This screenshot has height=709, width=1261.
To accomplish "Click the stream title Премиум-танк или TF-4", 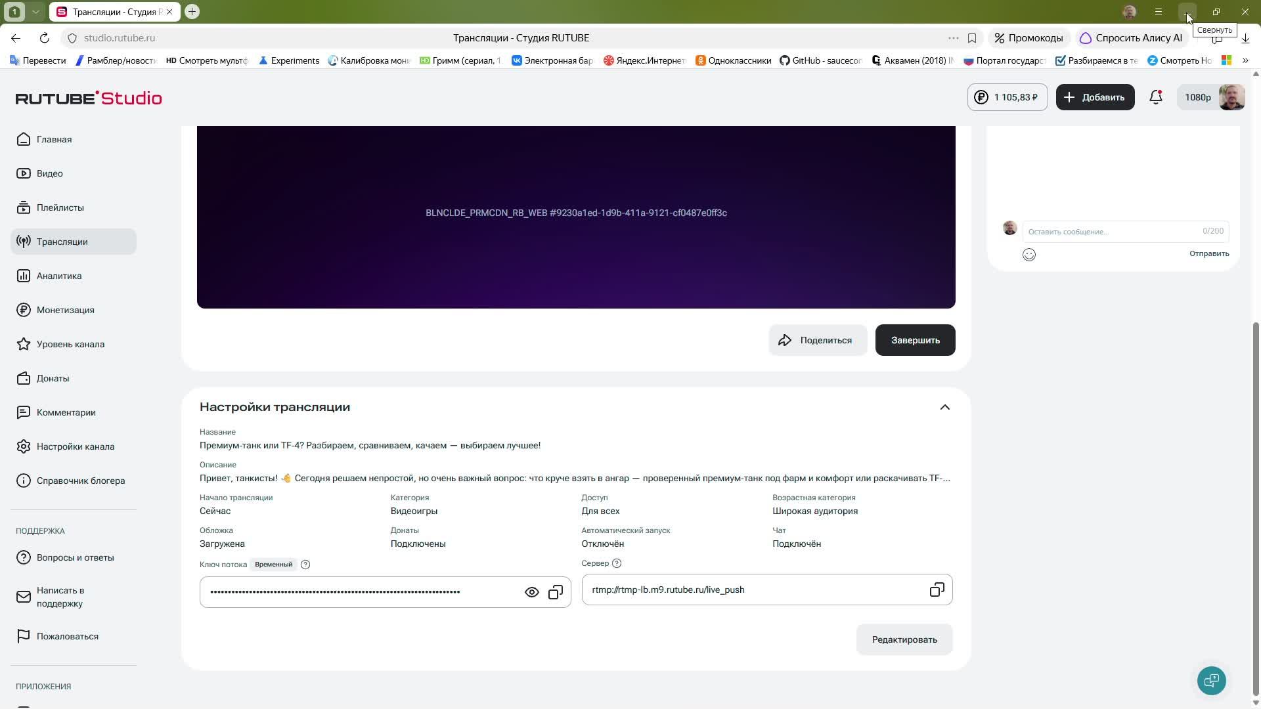I will coord(370,445).
